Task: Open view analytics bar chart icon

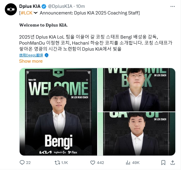Action: click(x=127, y=162)
